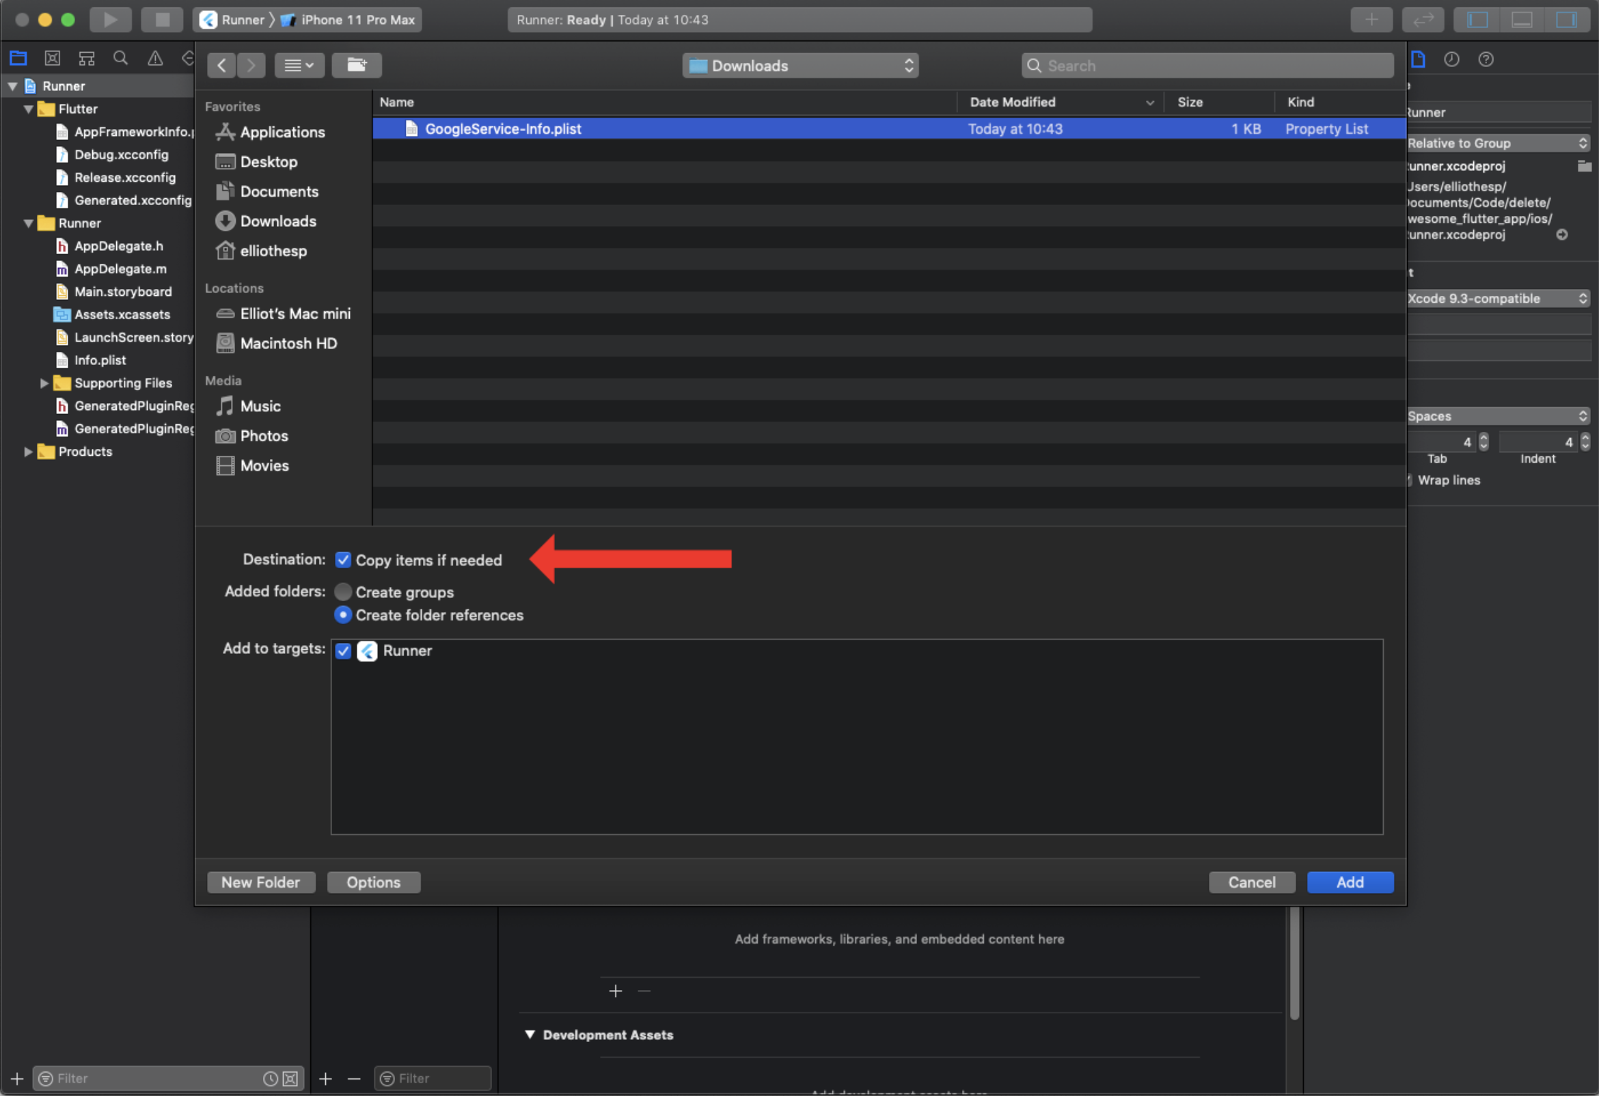1599x1096 pixels.
Task: Sort by the Kind column header
Action: [x=1339, y=102]
